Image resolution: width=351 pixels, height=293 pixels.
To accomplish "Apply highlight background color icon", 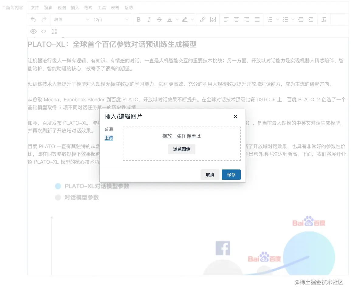I will pyautogui.click(x=185, y=19).
